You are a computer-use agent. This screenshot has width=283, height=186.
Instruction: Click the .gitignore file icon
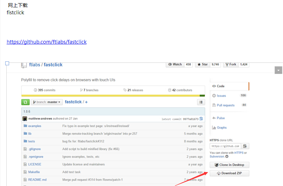coord(25,149)
